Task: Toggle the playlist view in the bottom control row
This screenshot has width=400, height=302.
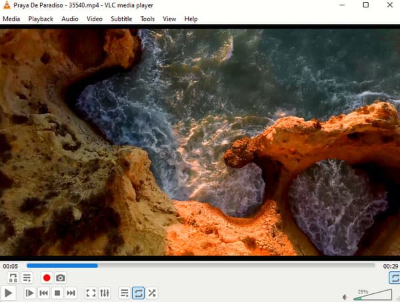Action: (x=125, y=293)
